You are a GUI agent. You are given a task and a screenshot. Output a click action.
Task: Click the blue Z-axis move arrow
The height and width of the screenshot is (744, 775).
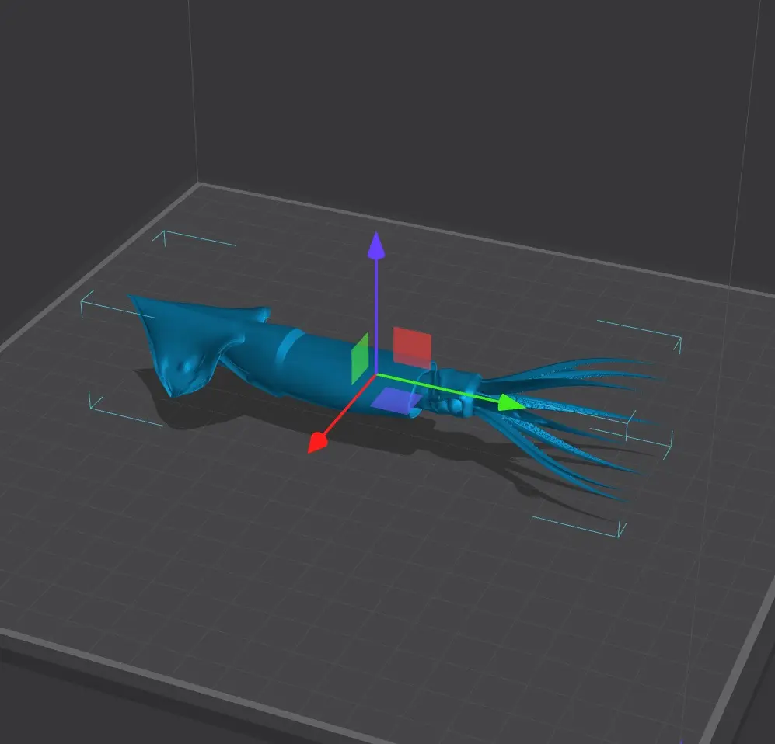pos(376,245)
